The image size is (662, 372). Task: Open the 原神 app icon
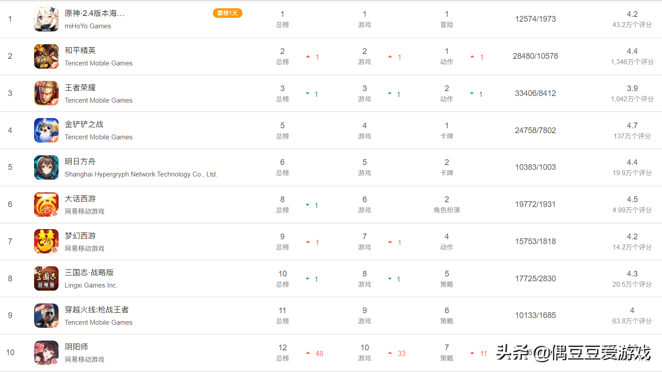coord(46,19)
